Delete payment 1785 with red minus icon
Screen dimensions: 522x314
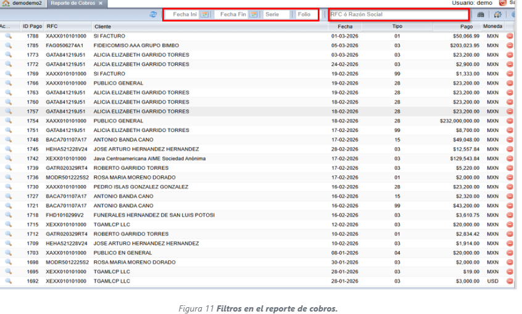click(510, 46)
